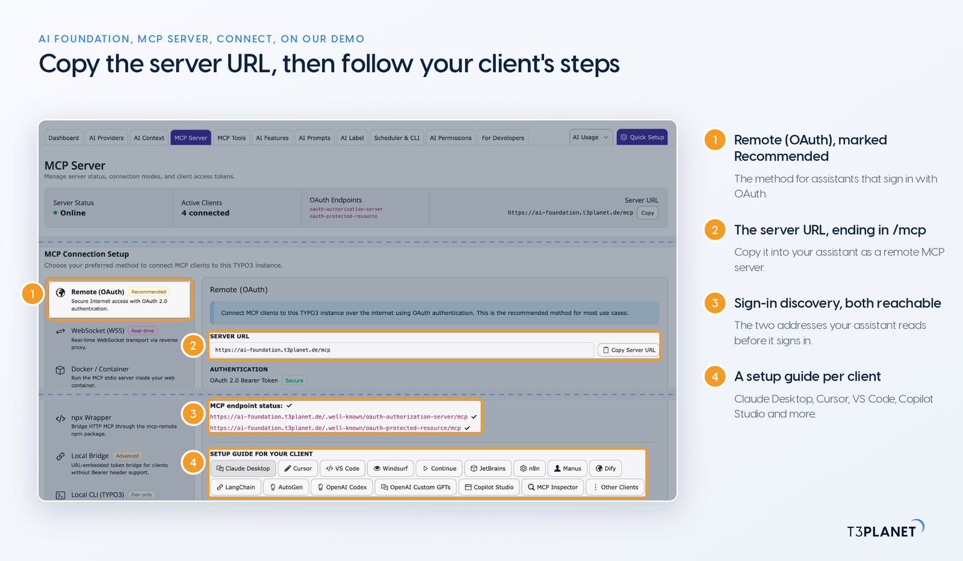Open the AI Permissions tab
This screenshot has height=561, width=963.
[451, 138]
